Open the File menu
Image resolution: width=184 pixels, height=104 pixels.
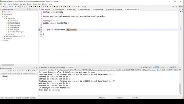1,4
